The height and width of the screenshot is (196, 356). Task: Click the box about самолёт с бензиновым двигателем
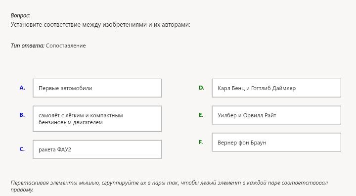point(97,119)
